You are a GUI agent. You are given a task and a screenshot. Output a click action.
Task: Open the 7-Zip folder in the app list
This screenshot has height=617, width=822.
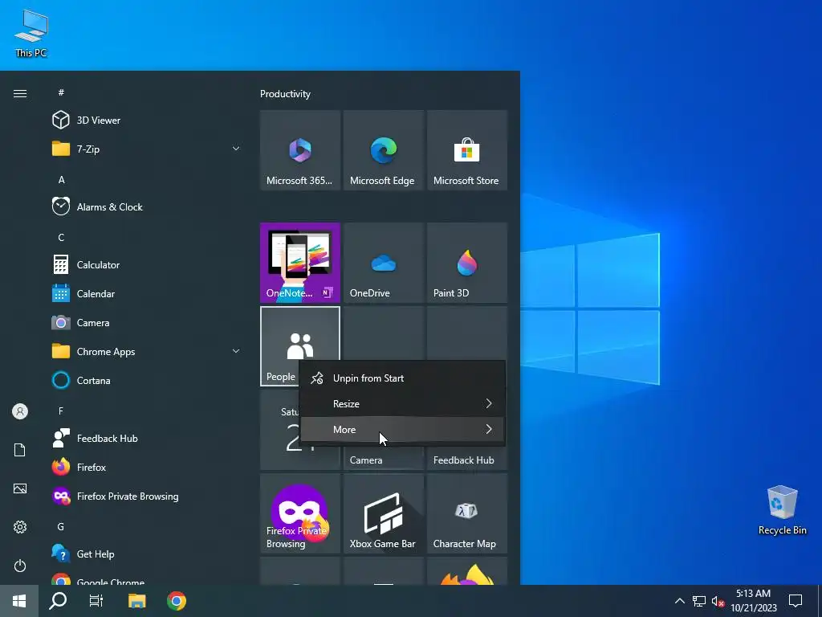point(146,149)
